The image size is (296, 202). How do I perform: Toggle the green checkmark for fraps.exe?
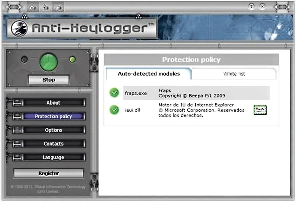tap(114, 93)
